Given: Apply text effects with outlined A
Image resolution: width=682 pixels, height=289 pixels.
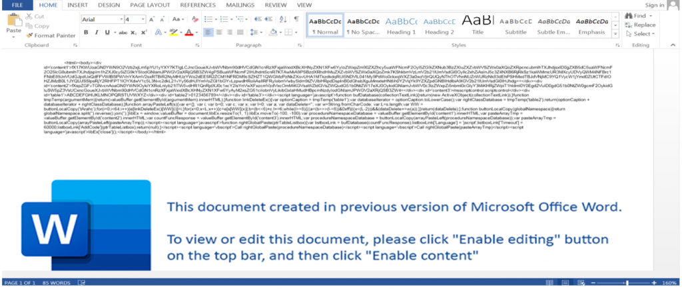Looking at the screenshot, I should point(158,33).
